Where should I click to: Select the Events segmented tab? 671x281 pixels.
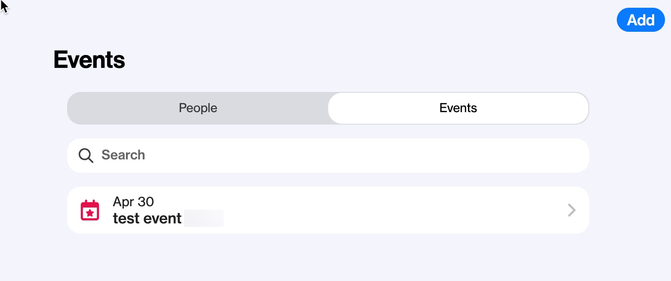point(458,108)
